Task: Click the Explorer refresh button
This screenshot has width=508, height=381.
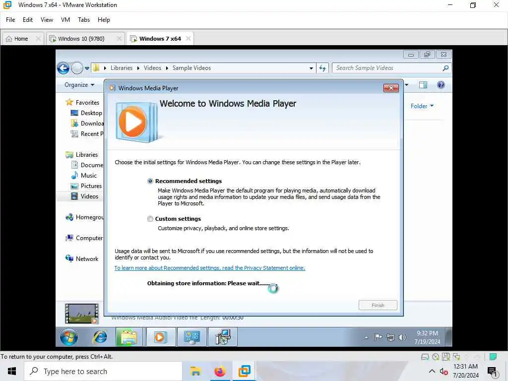Action: (322, 68)
